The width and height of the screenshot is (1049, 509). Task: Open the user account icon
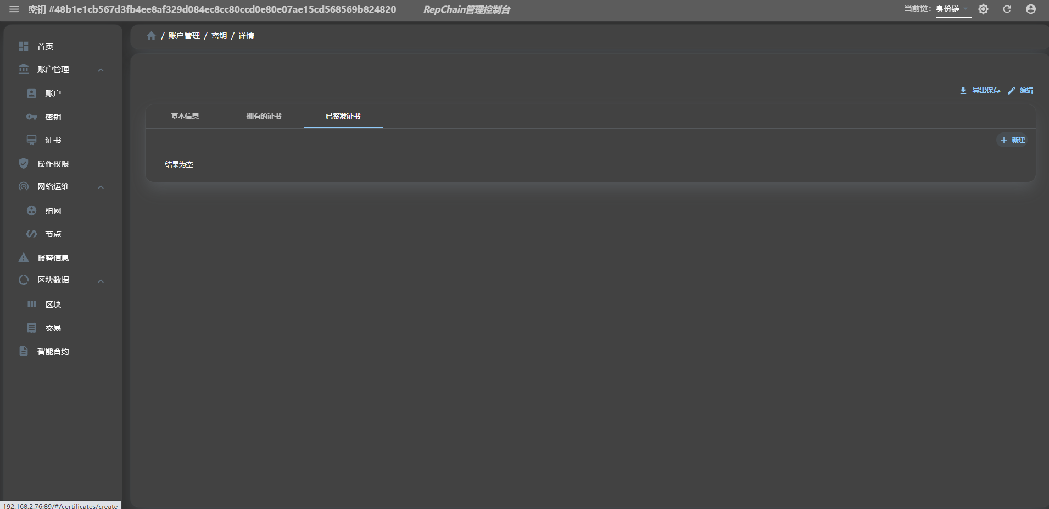tap(1031, 9)
